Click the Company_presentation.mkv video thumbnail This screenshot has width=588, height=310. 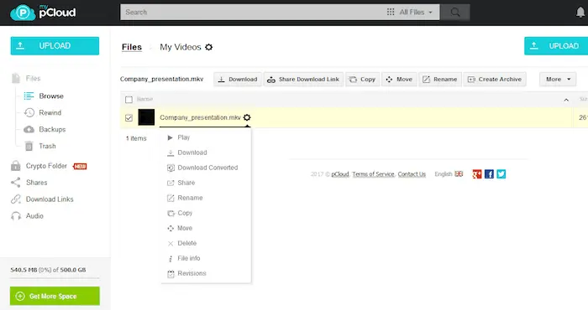(146, 117)
